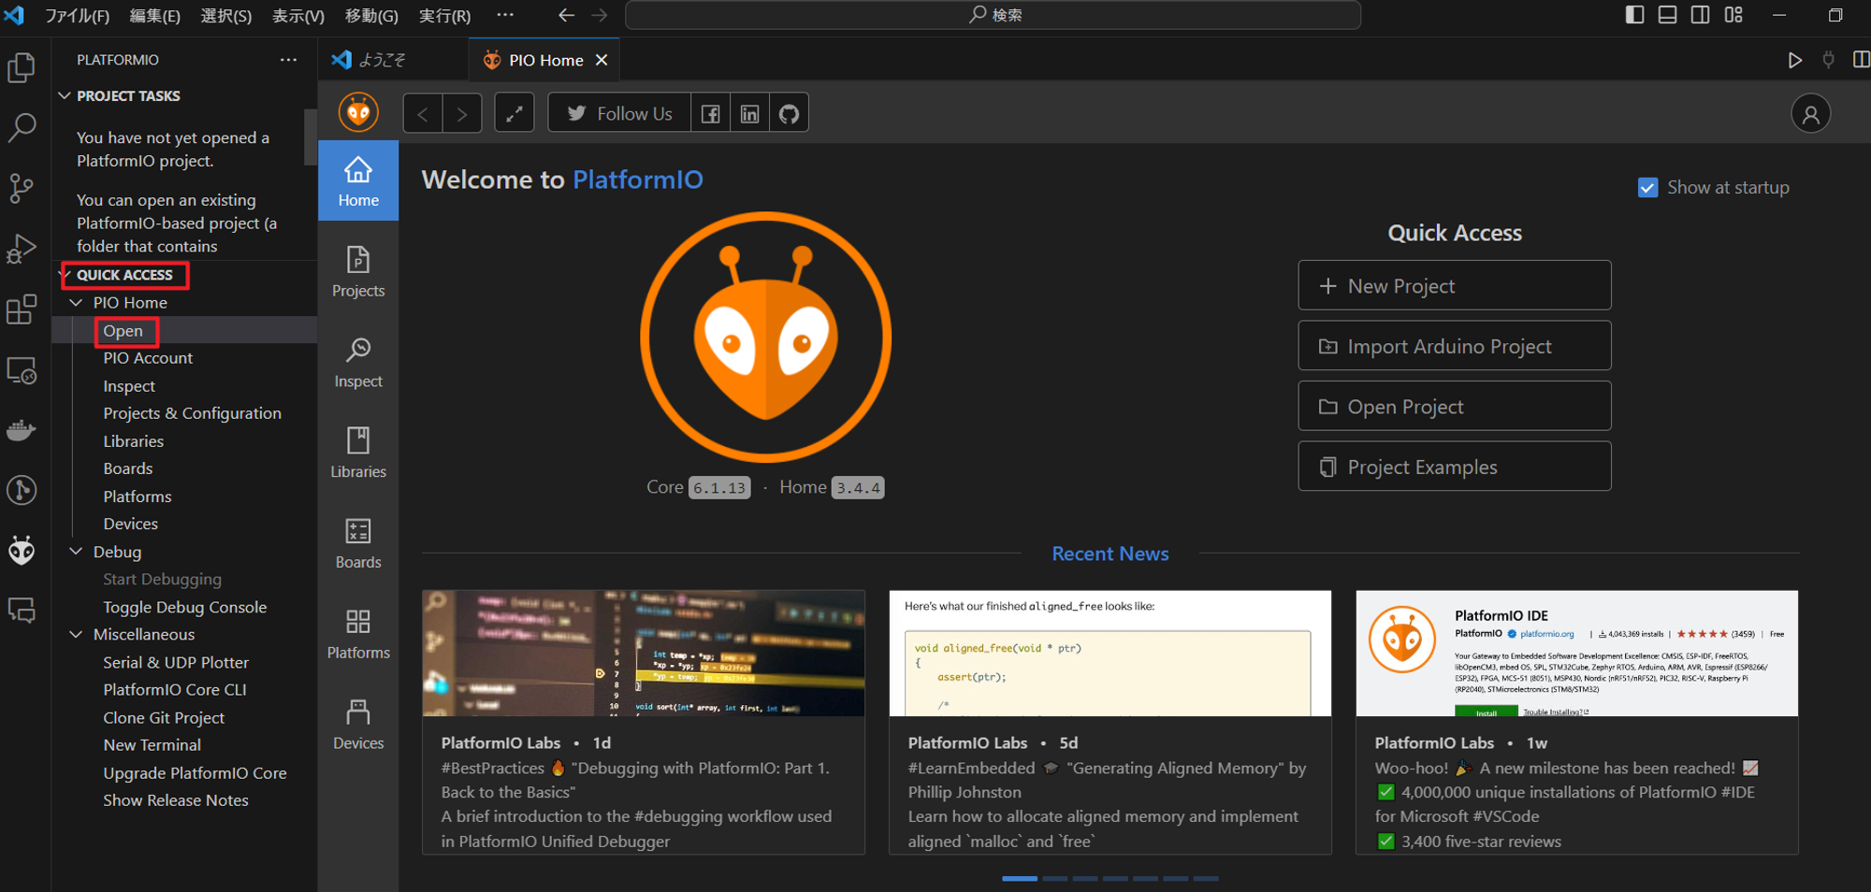Click the PlatformIO alien icon in activity bar
Viewport: 1871px width, 892px height.
pyautogui.click(x=22, y=551)
